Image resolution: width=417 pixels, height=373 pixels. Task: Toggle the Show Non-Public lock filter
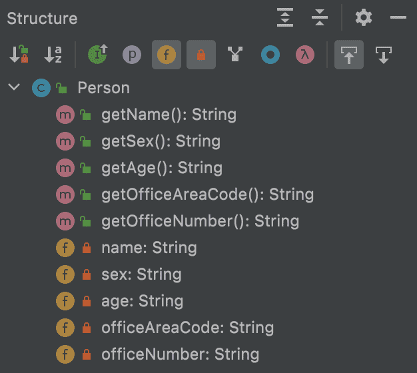pos(201,55)
